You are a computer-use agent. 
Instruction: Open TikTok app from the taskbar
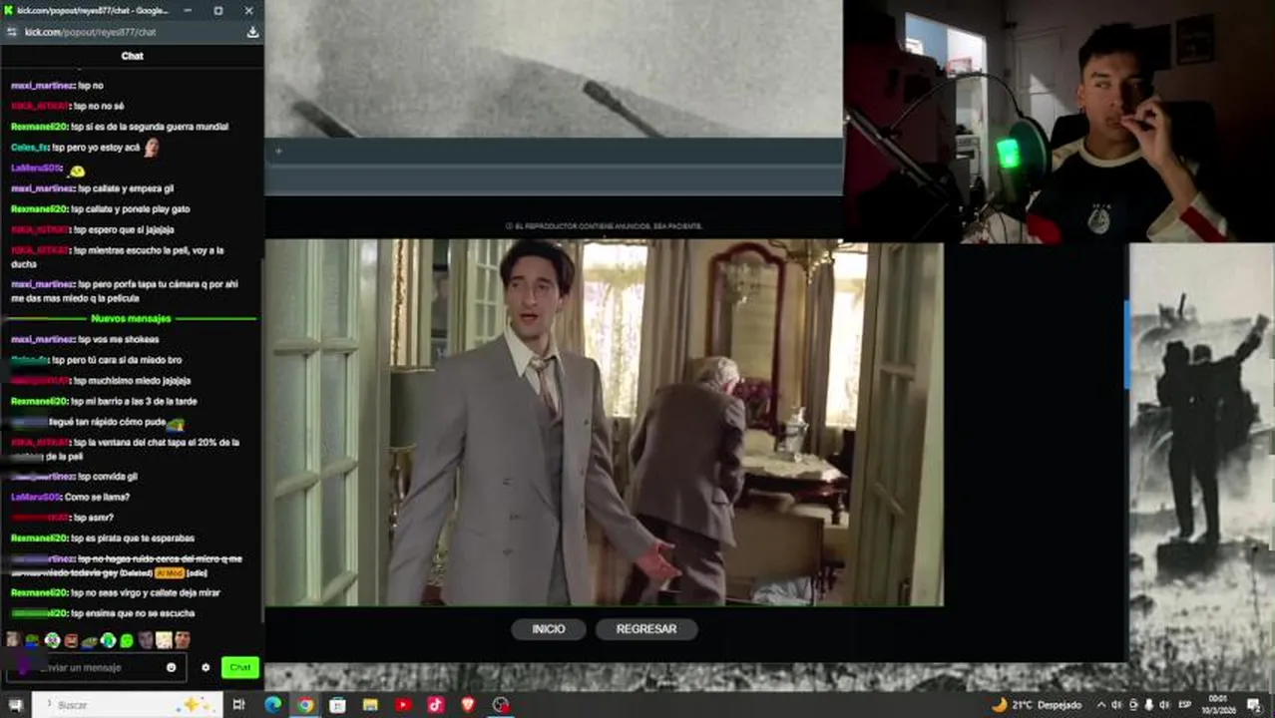click(x=436, y=705)
